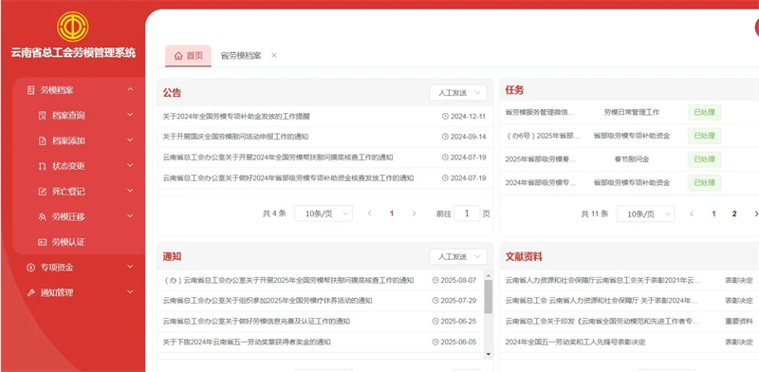Switch to the 首页 tab
Image resolution: width=759 pixels, height=372 pixels.
[x=188, y=56]
